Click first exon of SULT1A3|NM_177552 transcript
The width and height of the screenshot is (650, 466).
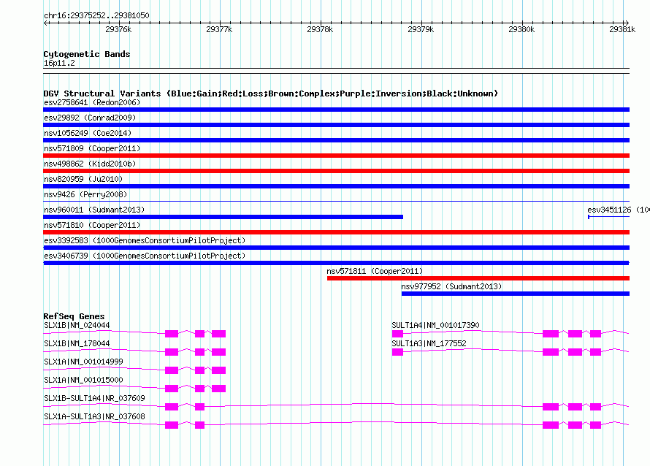click(397, 352)
